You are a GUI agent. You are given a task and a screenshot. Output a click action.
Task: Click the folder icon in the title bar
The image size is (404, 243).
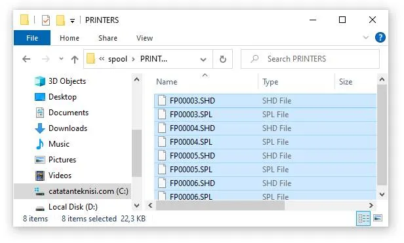[25, 20]
